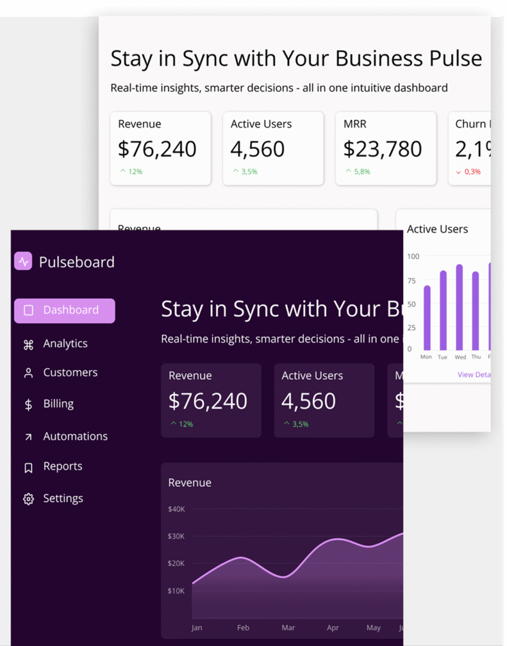Click the Mon bar in Active Users chart
Viewport: 507px width, 646px height.
click(427, 318)
